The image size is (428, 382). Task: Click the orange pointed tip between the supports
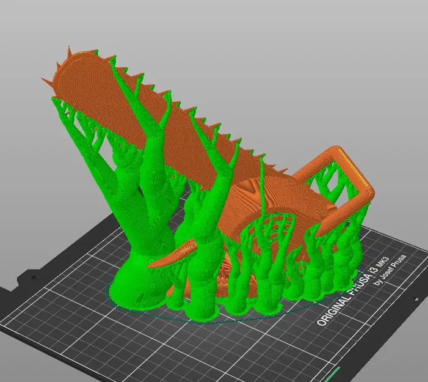coord(172,254)
